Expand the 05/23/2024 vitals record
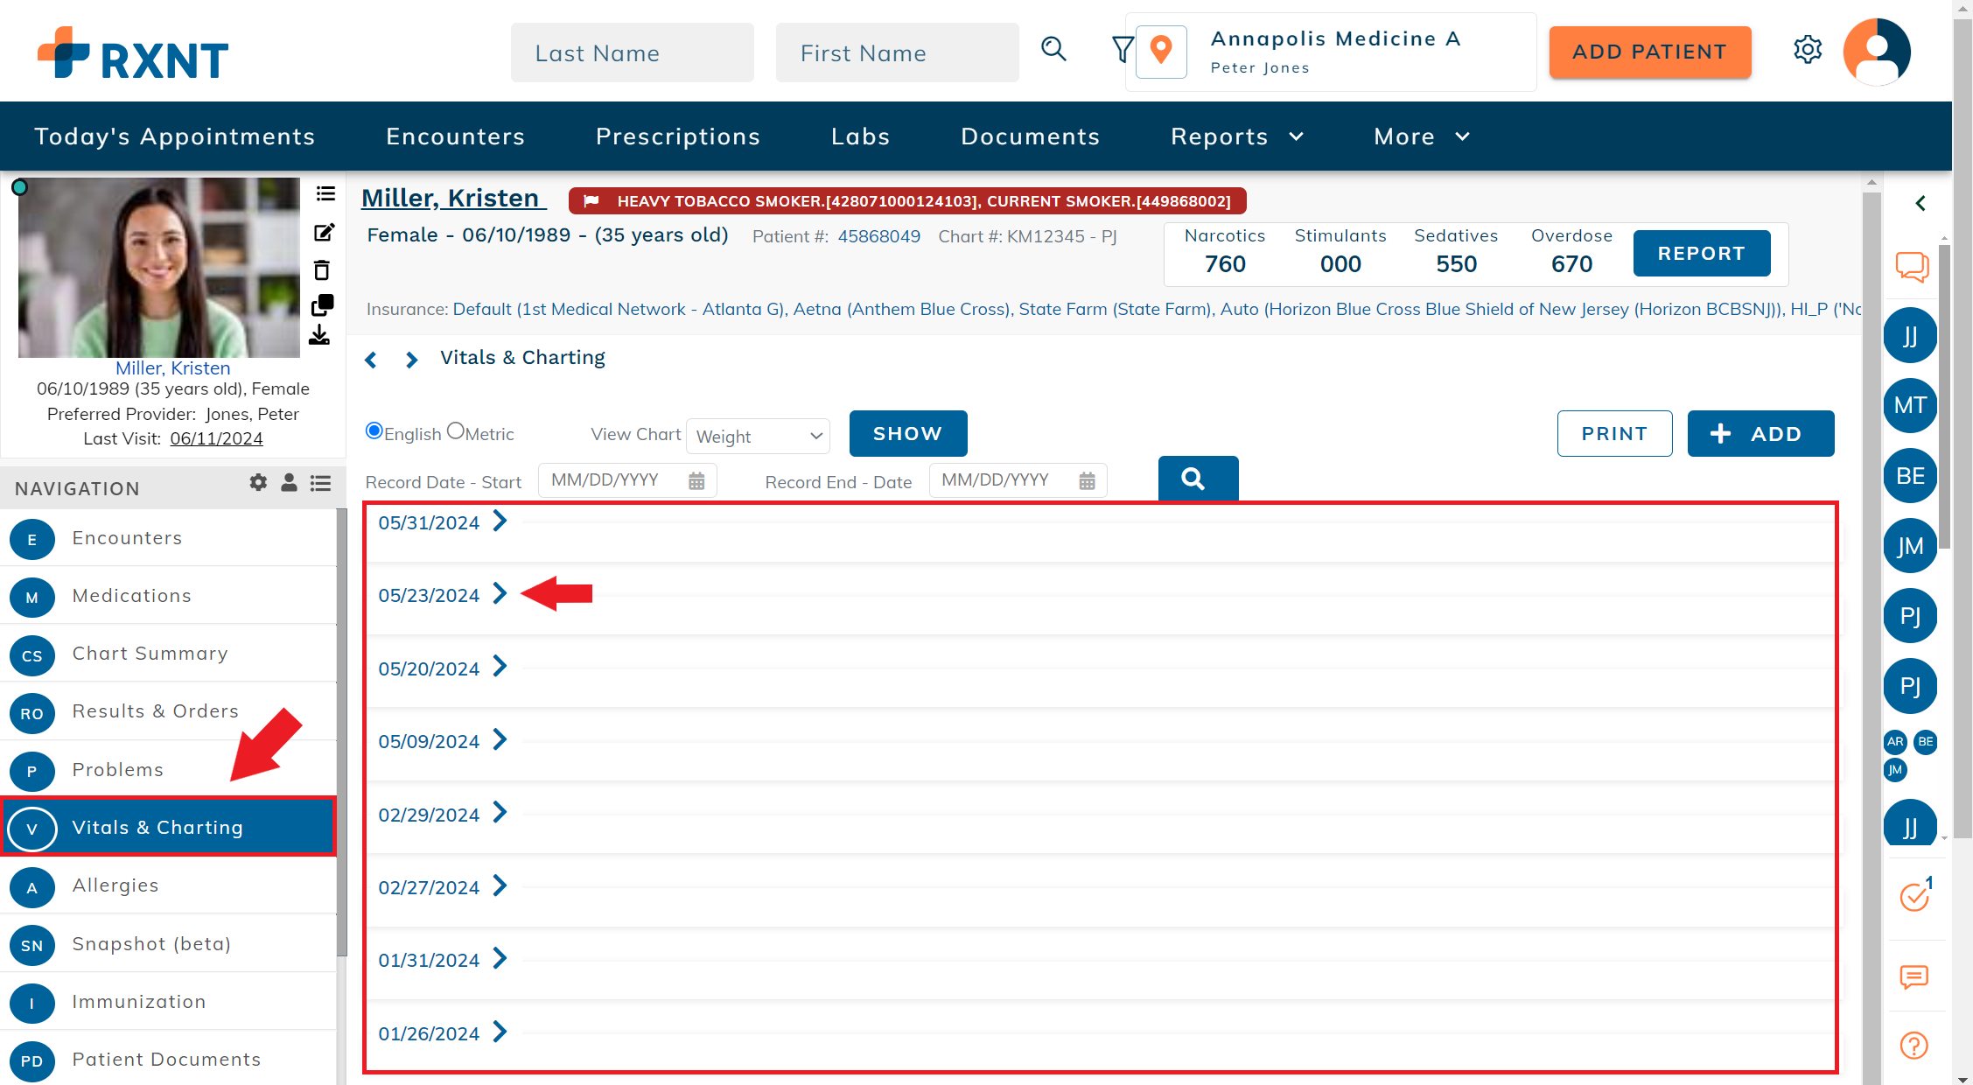This screenshot has height=1085, width=1973. [x=500, y=594]
